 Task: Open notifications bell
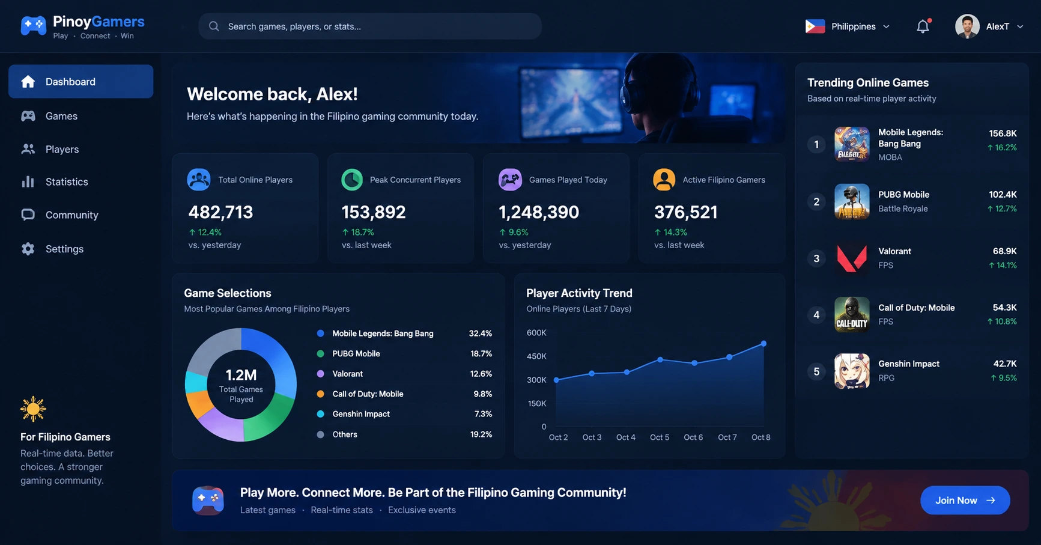coord(923,26)
